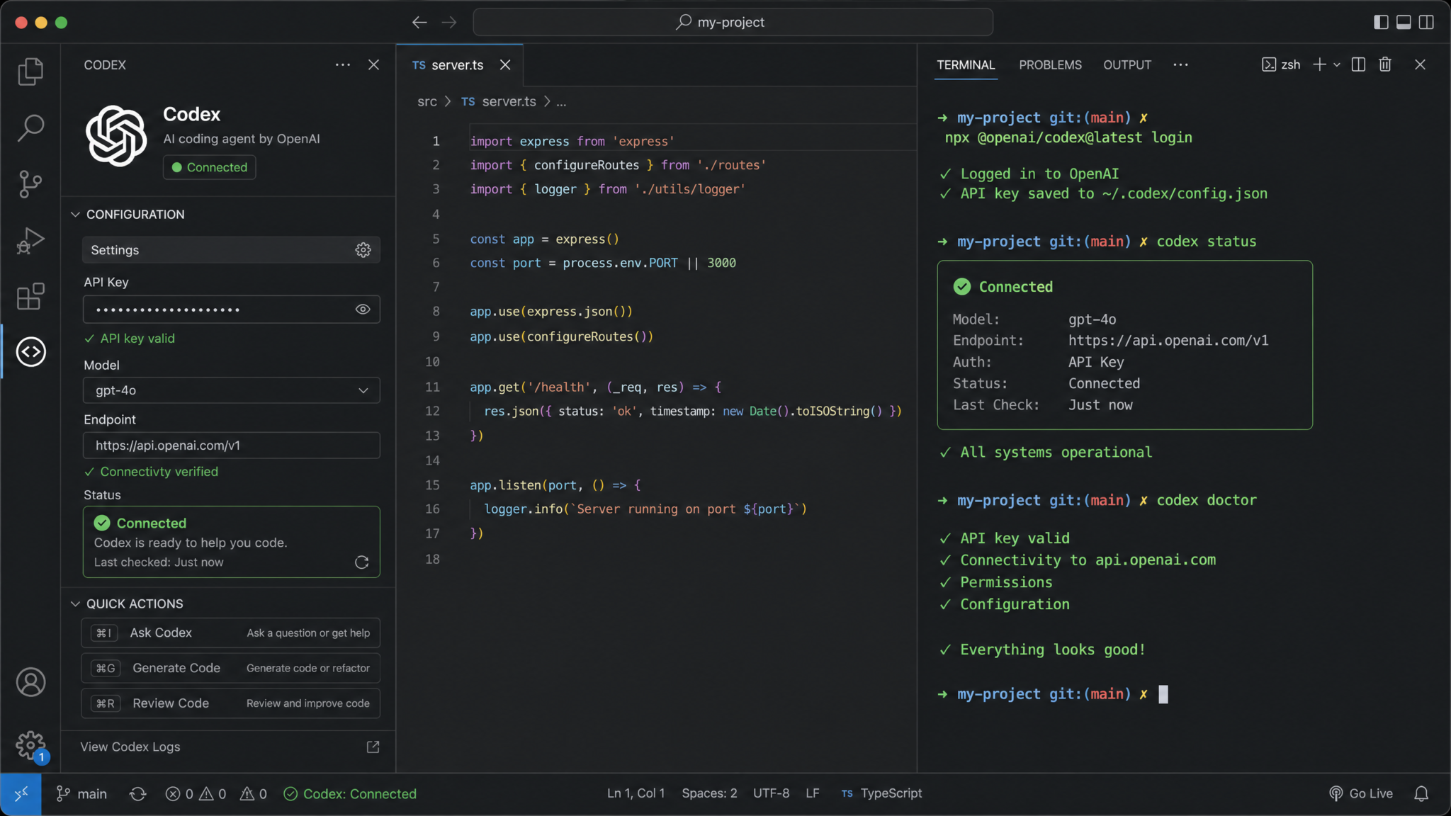Click the Settings gear icon
The height and width of the screenshot is (816, 1451).
click(363, 250)
